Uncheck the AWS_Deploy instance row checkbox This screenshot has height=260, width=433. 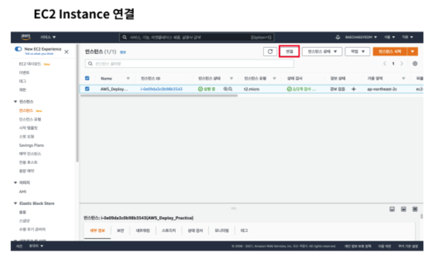(x=87, y=88)
